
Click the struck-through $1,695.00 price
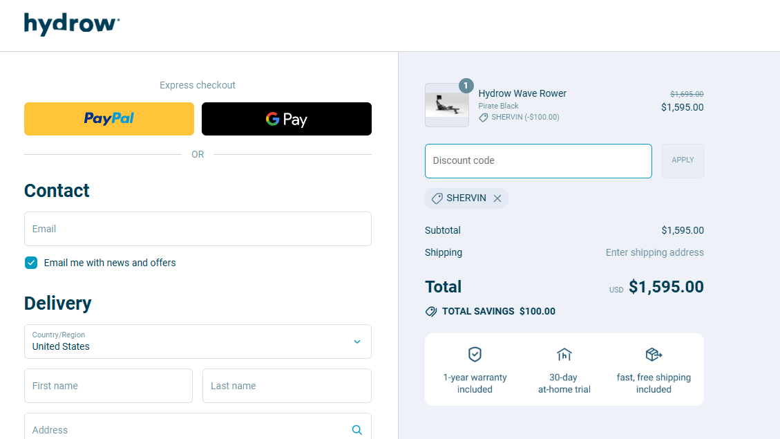(x=687, y=94)
